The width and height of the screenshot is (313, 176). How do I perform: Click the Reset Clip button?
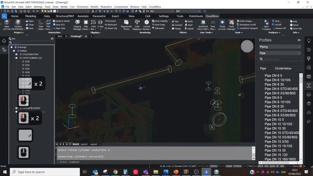coord(111,28)
